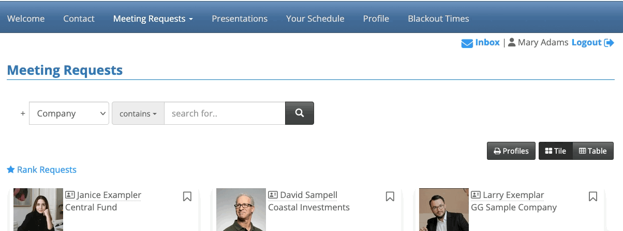Focus the 'search for..' text field

pos(225,113)
